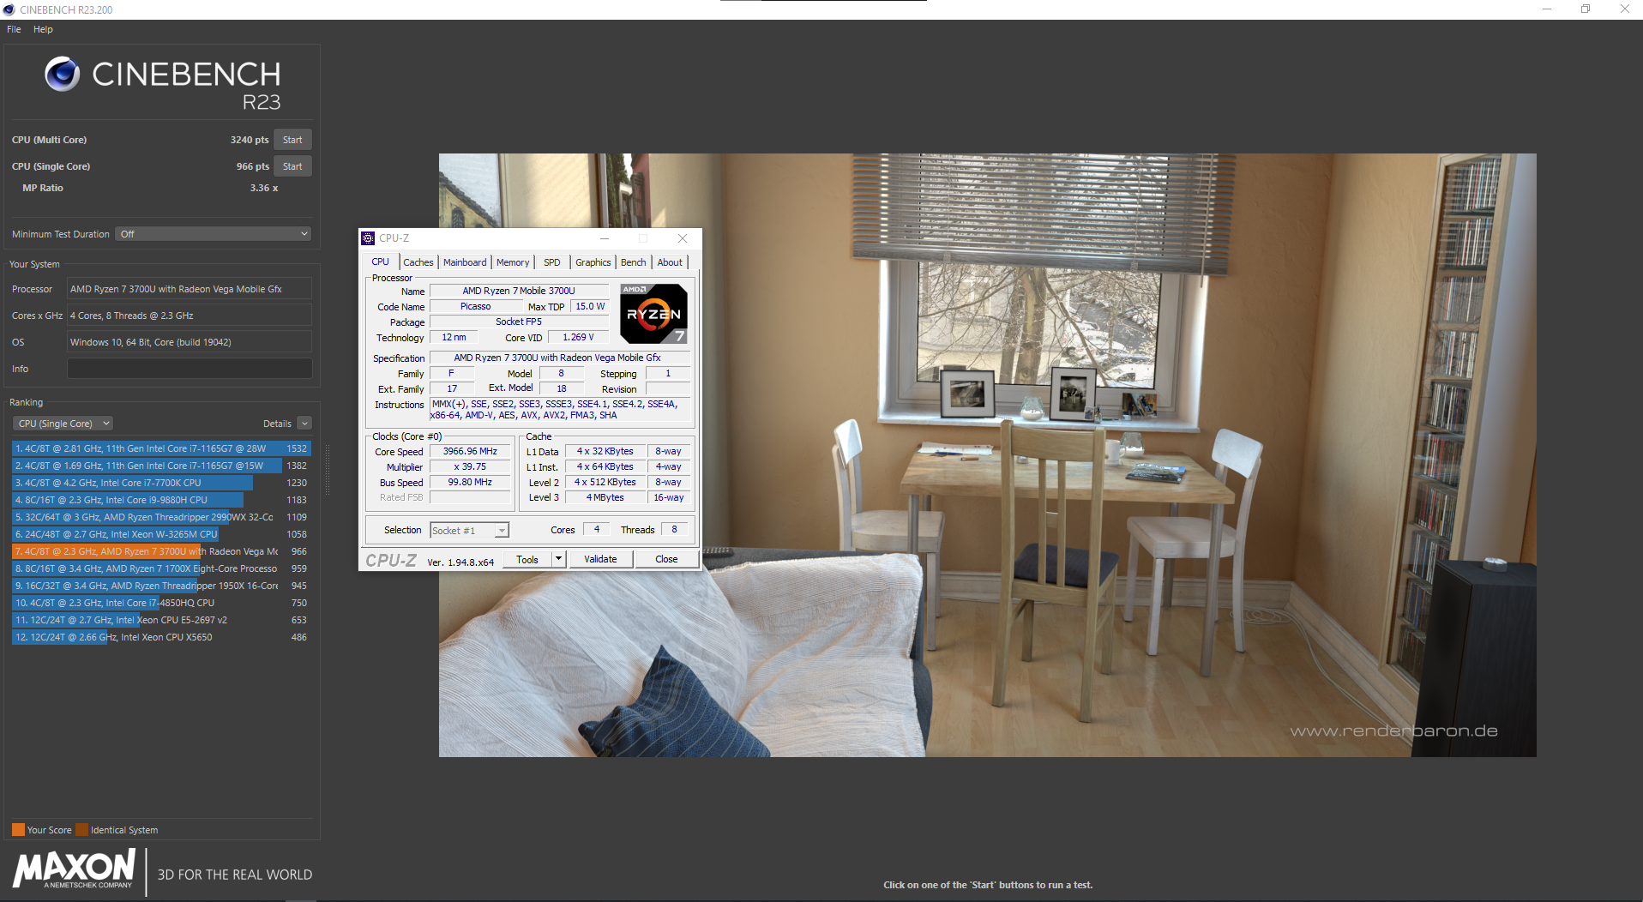1643x902 pixels.
Task: Click the Cinebench logo icon
Action: [62, 74]
